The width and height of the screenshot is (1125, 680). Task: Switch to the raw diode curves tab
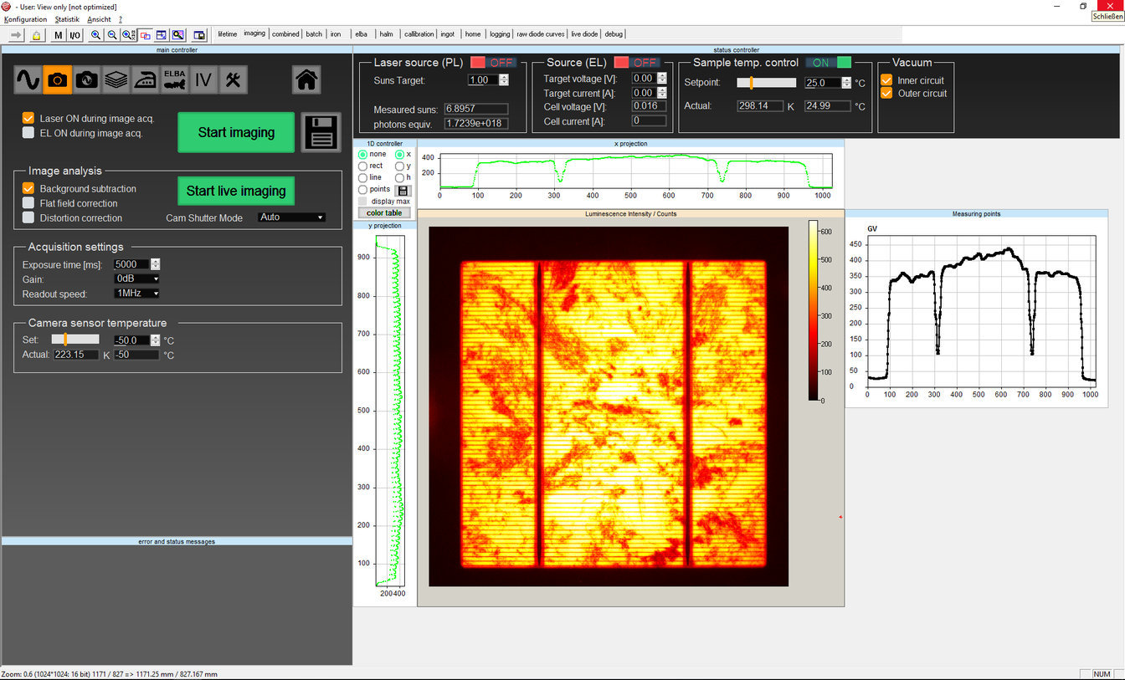click(x=540, y=34)
